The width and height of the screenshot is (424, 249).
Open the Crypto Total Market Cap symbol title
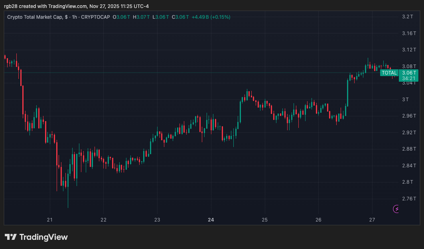(38, 17)
